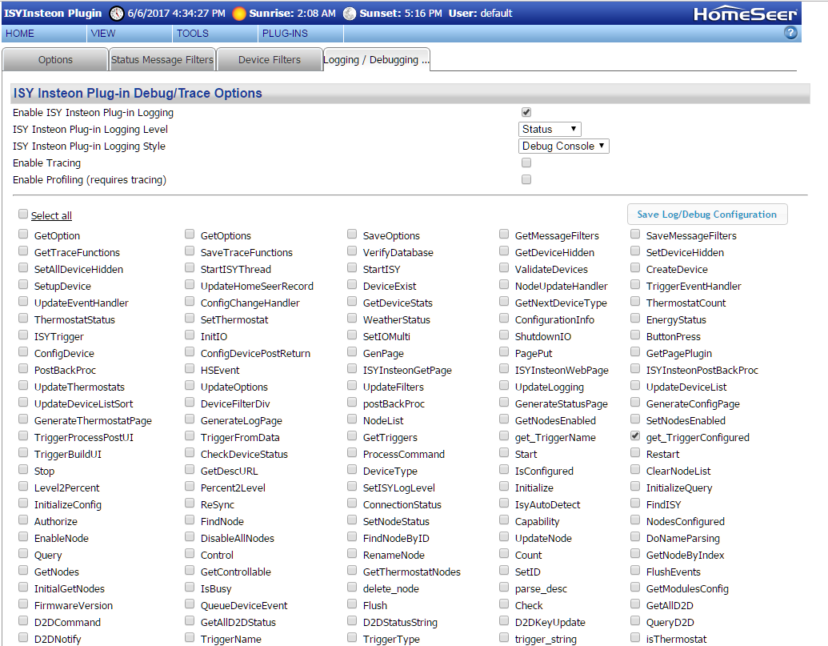Tick the UpdateLogging checkbox
This screenshot has width=828, height=646.
(x=504, y=386)
